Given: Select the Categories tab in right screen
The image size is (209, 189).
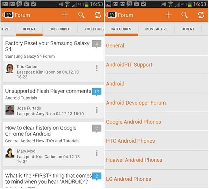Looking at the screenshot, I should tap(121, 29).
